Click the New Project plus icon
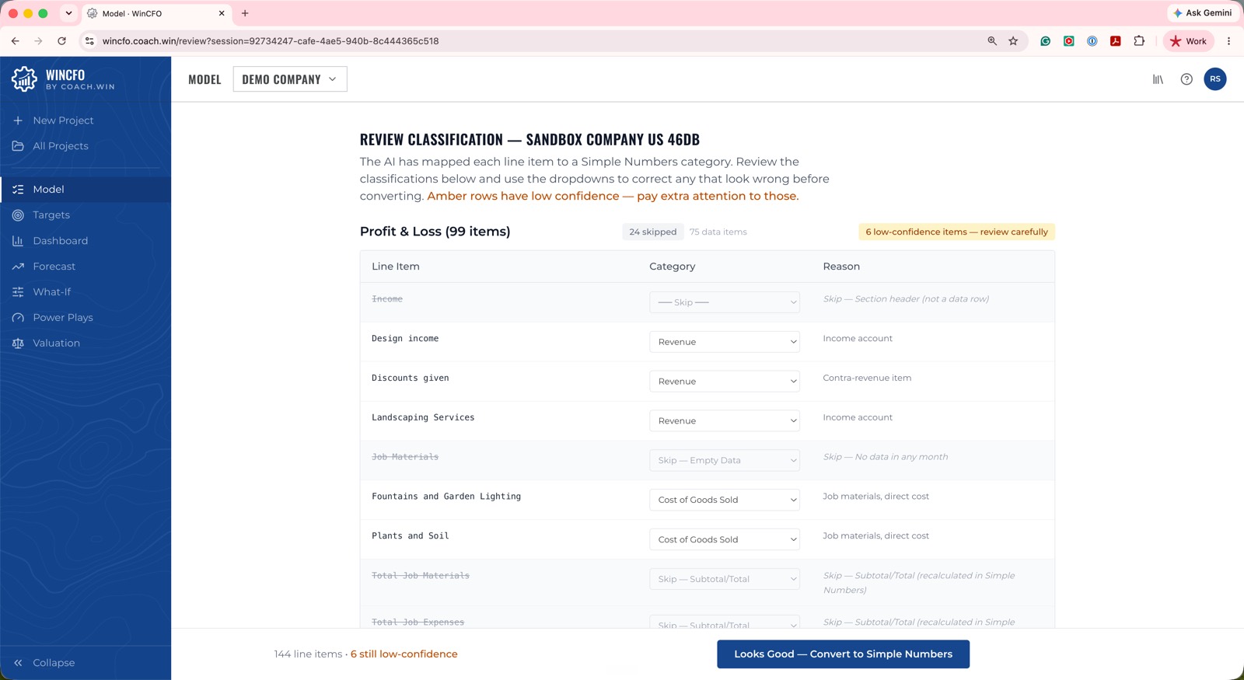This screenshot has width=1244, height=680. (18, 120)
